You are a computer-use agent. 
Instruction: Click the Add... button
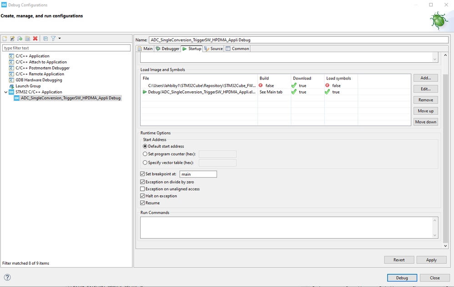coord(426,78)
